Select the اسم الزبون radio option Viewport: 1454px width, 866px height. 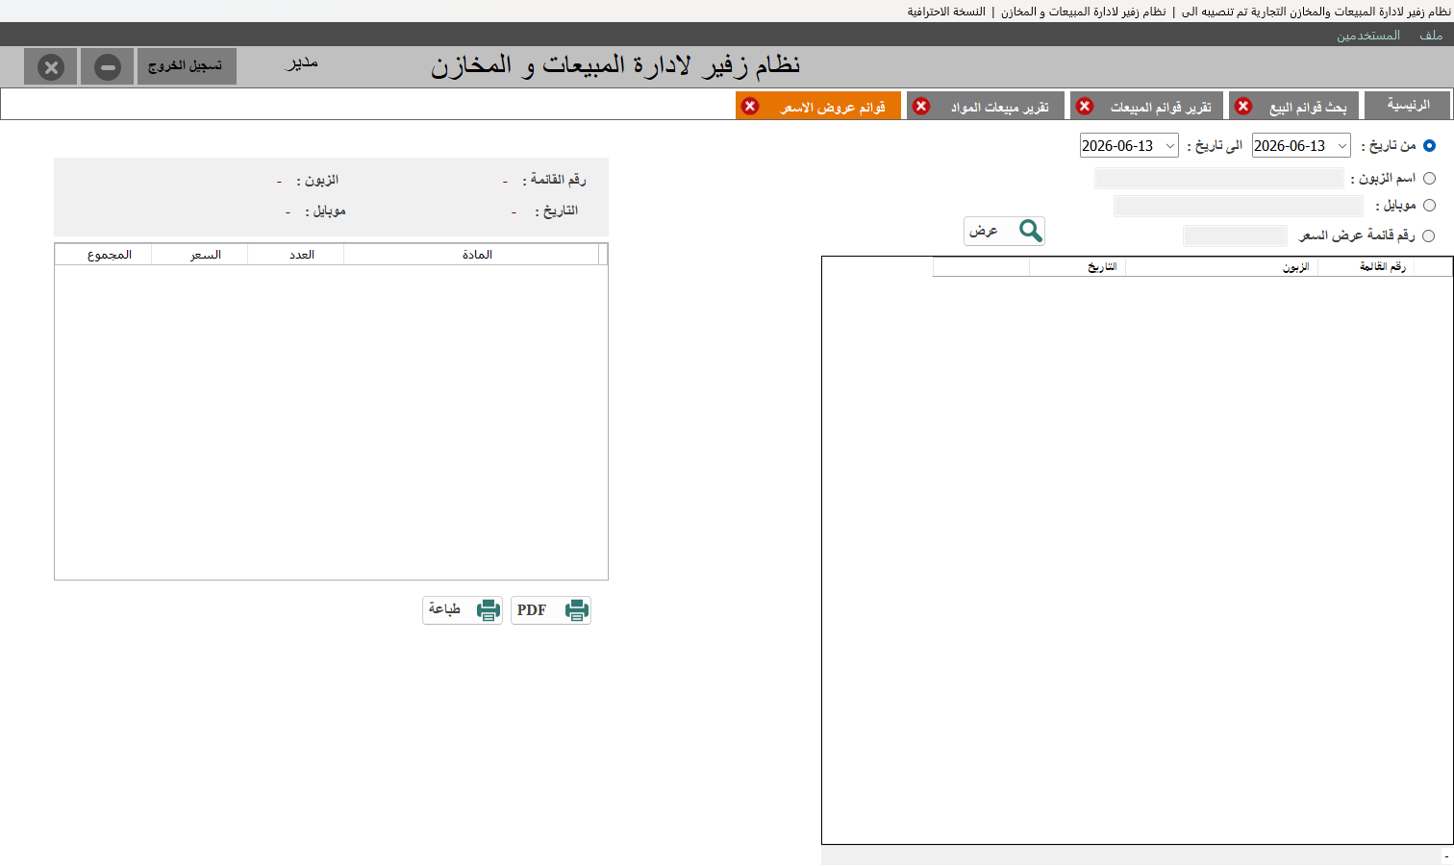pos(1429,178)
